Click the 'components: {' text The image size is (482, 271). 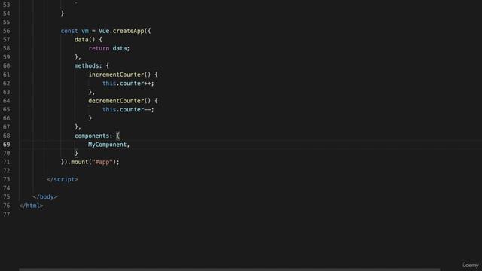[x=97, y=135]
